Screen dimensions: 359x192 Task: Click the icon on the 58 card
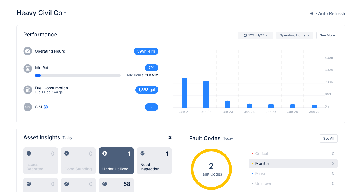(x=105, y=184)
